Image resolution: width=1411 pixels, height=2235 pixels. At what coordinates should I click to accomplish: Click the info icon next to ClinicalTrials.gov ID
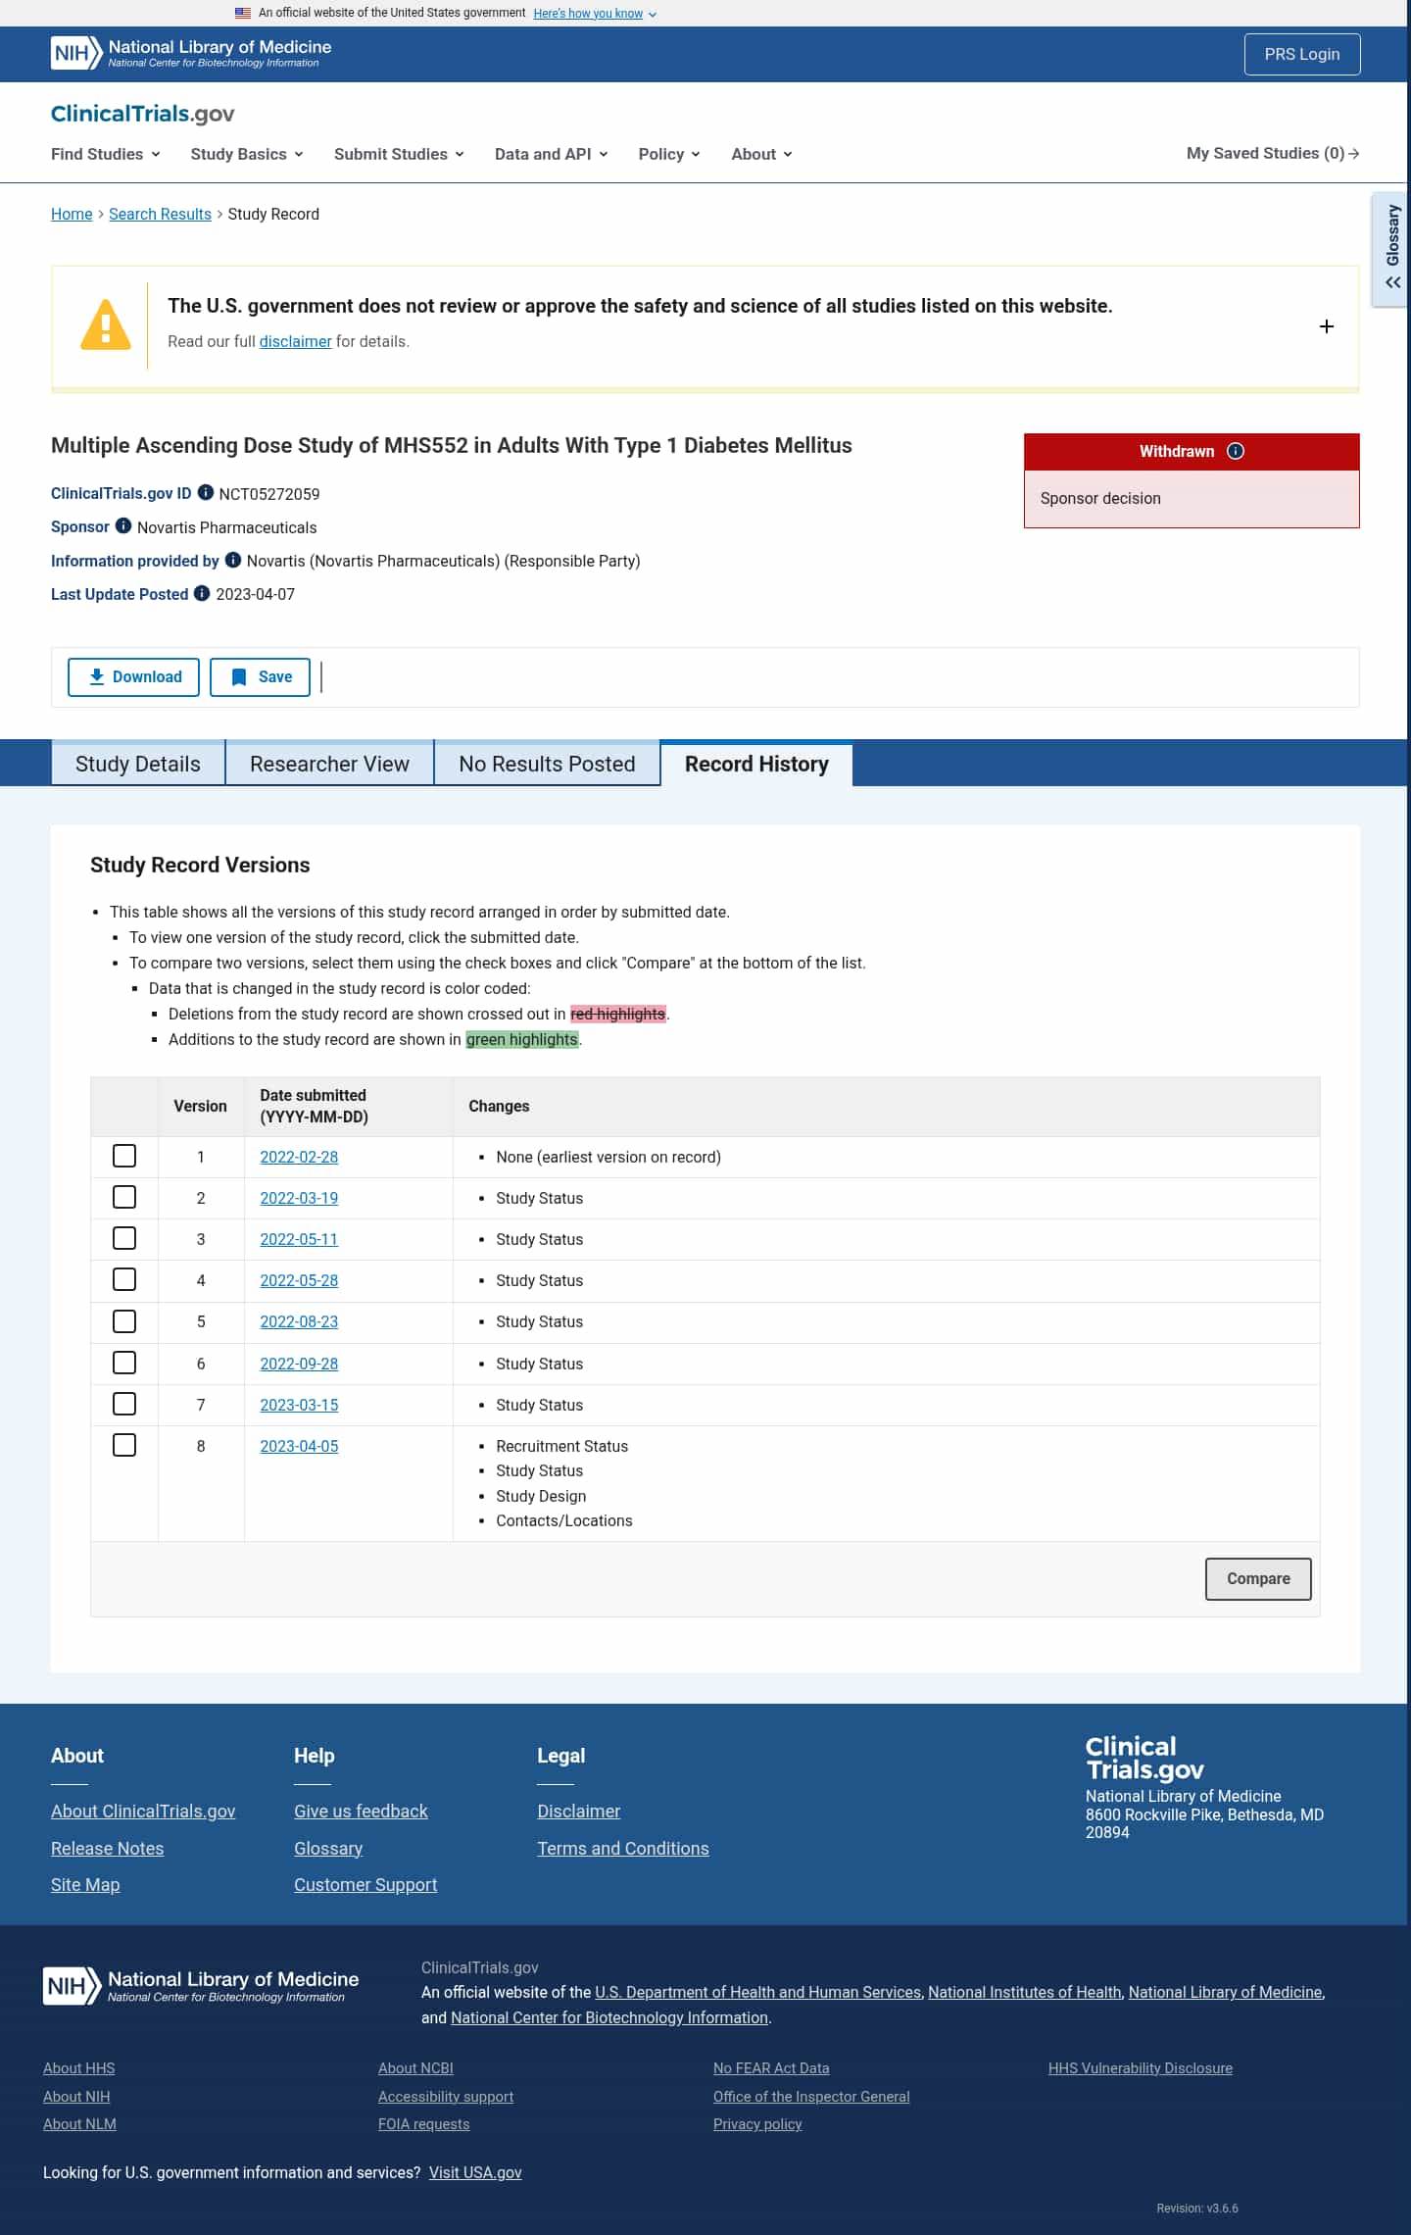pos(206,493)
